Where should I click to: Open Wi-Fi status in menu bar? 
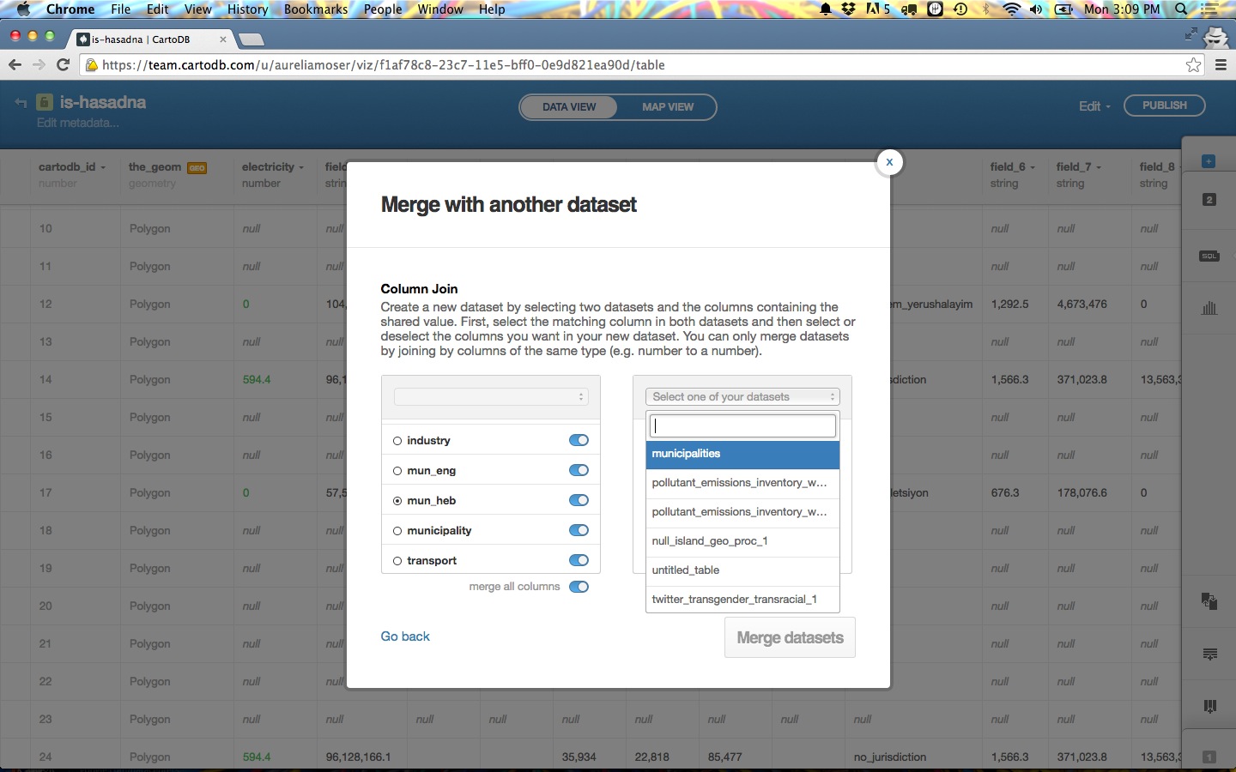1012,9
